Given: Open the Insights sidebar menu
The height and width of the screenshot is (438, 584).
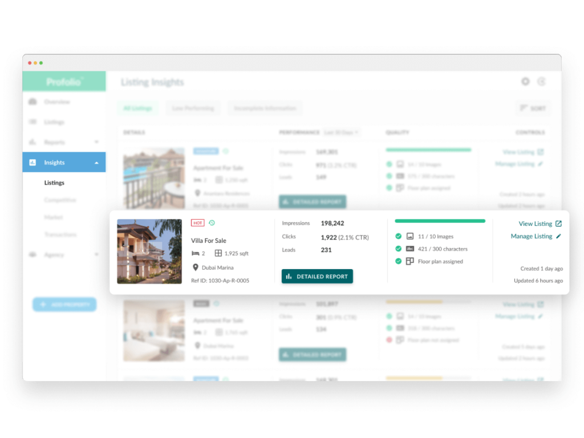Looking at the screenshot, I should (x=64, y=163).
